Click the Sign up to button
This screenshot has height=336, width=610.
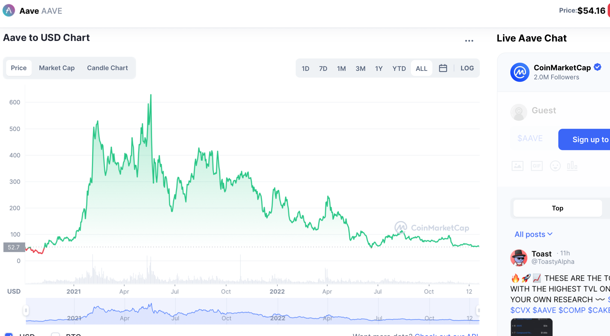(584, 139)
